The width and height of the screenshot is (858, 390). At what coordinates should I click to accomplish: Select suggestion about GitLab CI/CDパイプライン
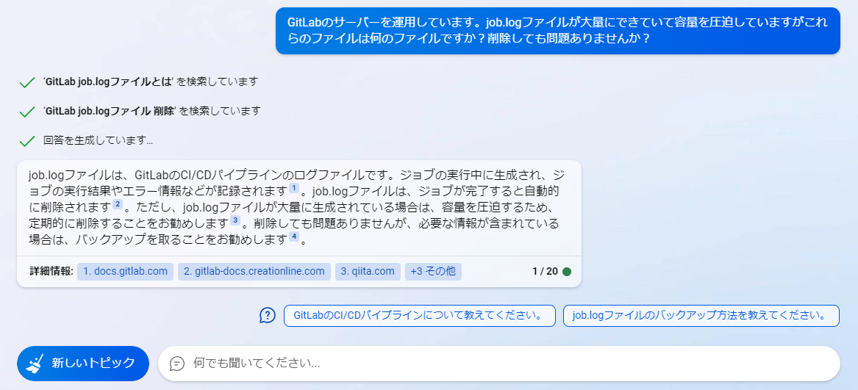coord(420,316)
